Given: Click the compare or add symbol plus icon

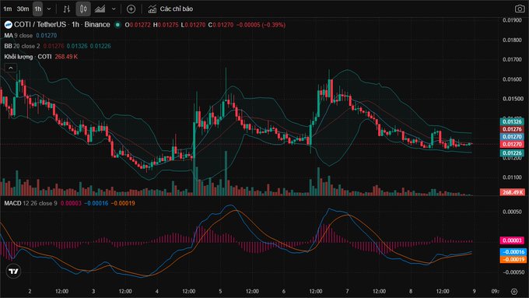Looking at the screenshot, I should pyautogui.click(x=131, y=9).
